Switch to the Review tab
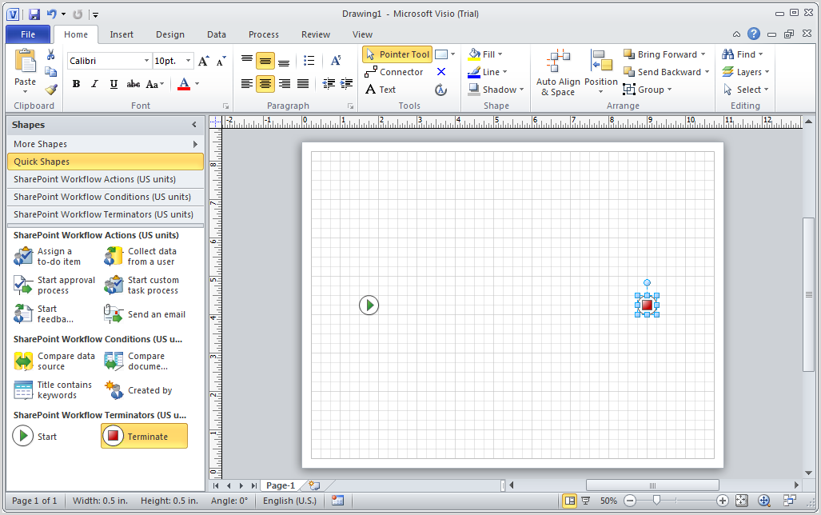821x515 pixels. click(316, 34)
